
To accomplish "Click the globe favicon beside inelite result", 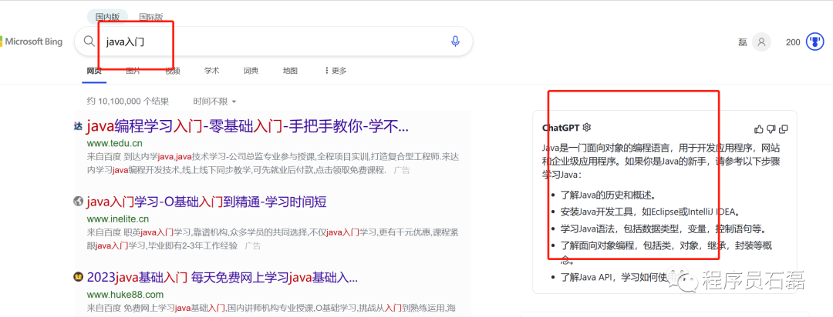I will coord(78,201).
